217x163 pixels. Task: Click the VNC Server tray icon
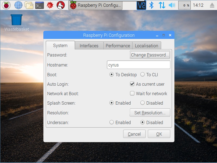(x=141, y=5)
